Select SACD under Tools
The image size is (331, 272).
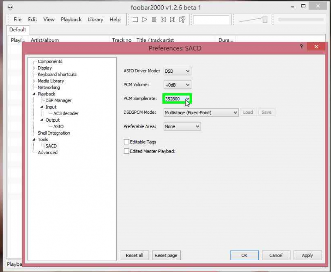51,146
